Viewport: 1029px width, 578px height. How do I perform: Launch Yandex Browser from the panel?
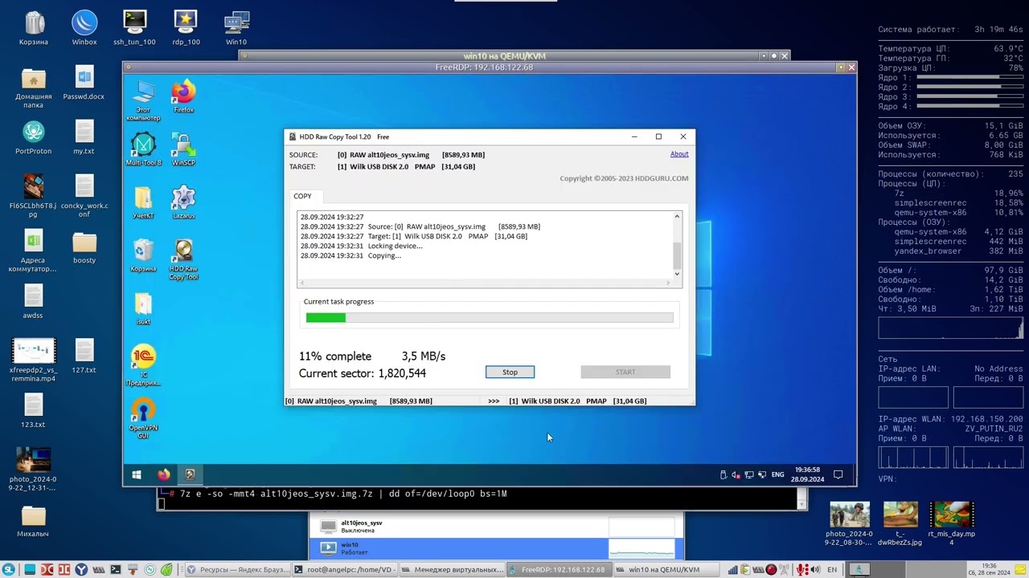81,570
